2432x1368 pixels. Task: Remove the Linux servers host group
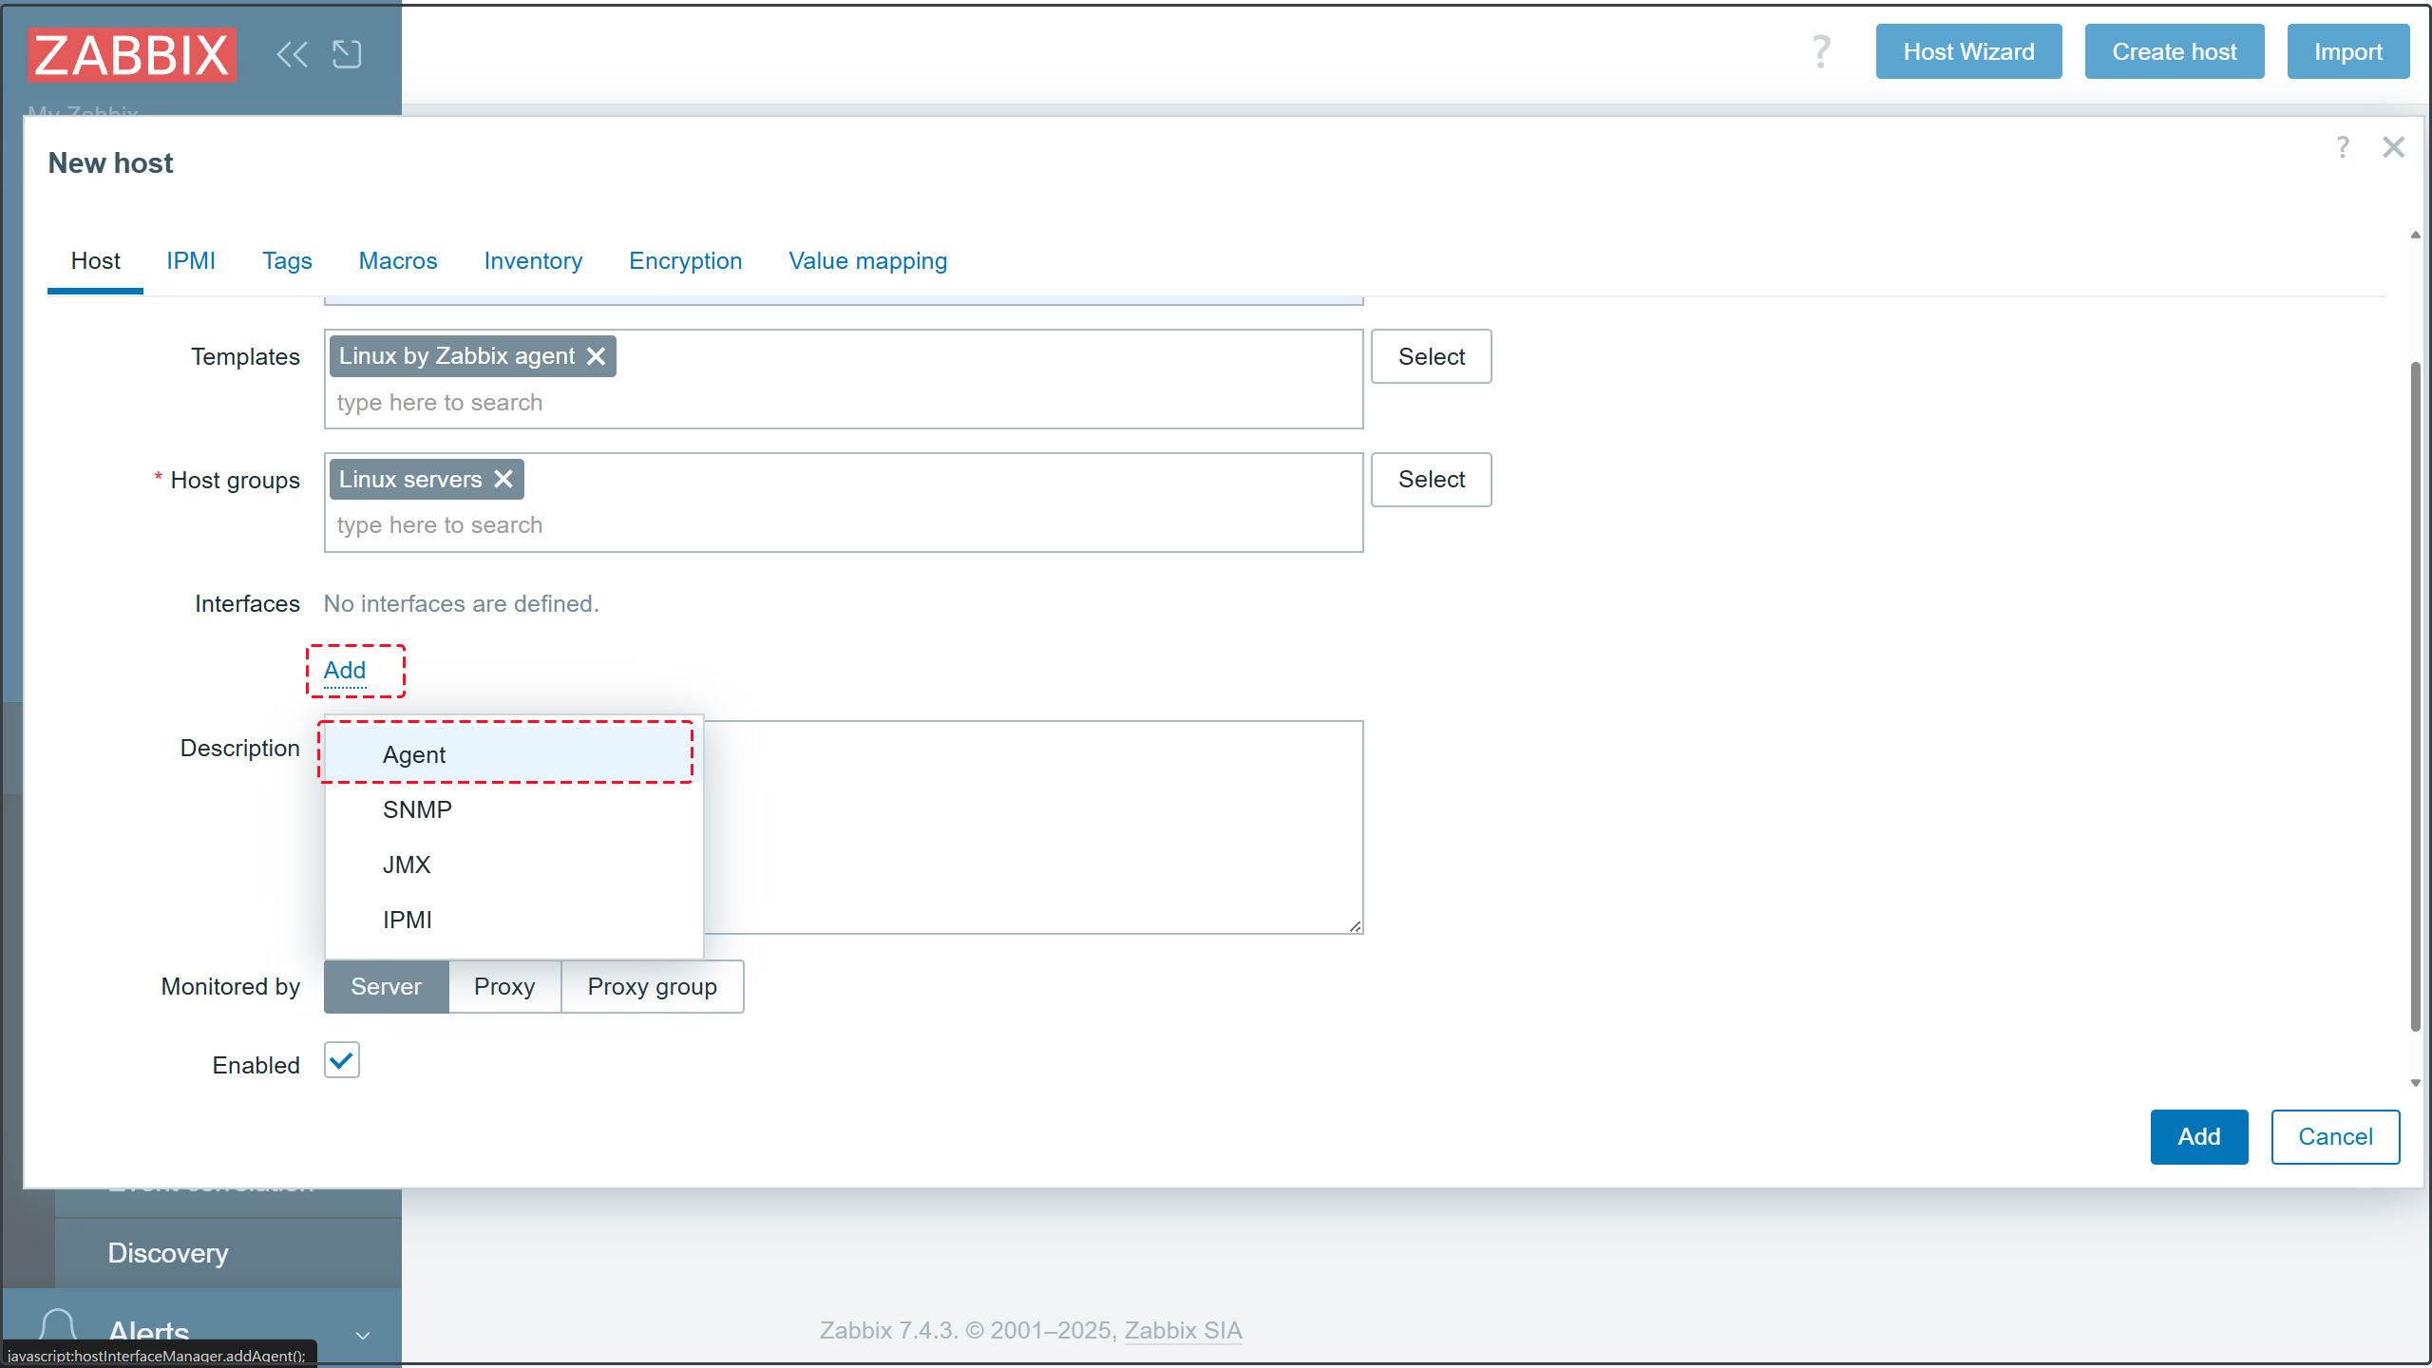[x=503, y=480]
